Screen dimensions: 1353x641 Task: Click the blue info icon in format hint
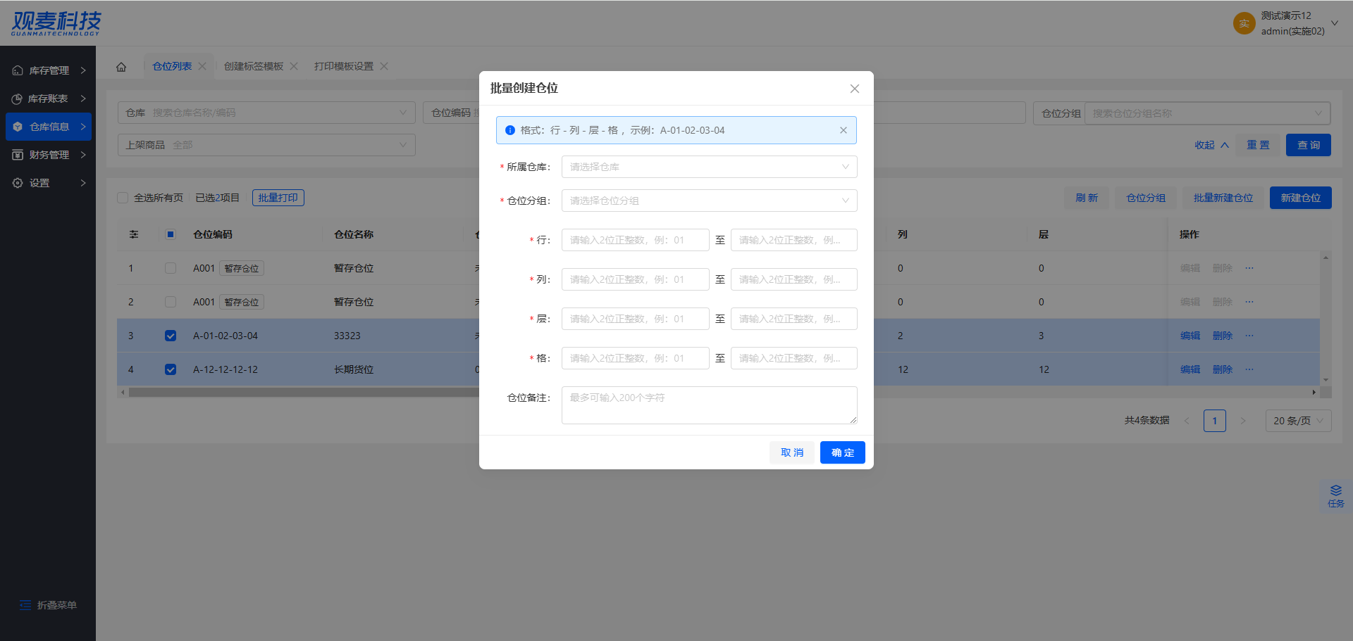[510, 130]
